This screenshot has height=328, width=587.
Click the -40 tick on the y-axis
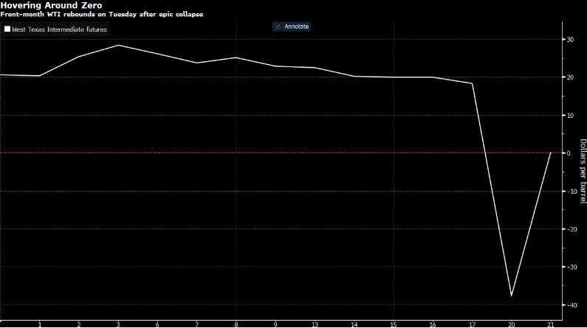[x=571, y=305]
